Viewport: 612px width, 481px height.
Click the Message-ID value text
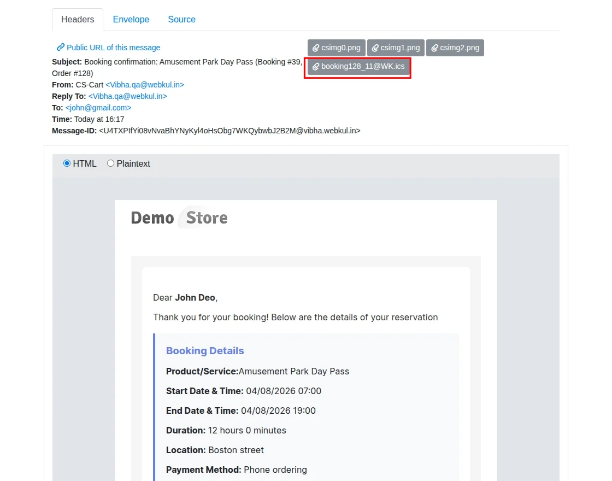(229, 131)
